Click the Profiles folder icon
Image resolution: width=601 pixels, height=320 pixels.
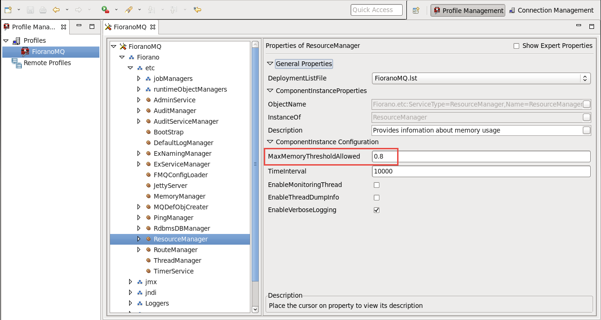pos(17,40)
